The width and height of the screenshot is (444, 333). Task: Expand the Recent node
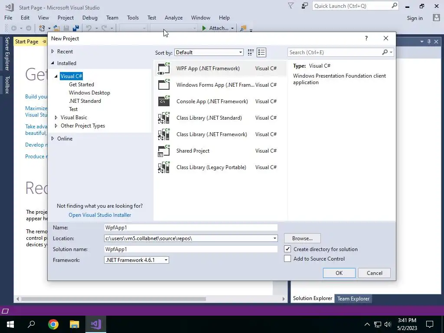52,52
